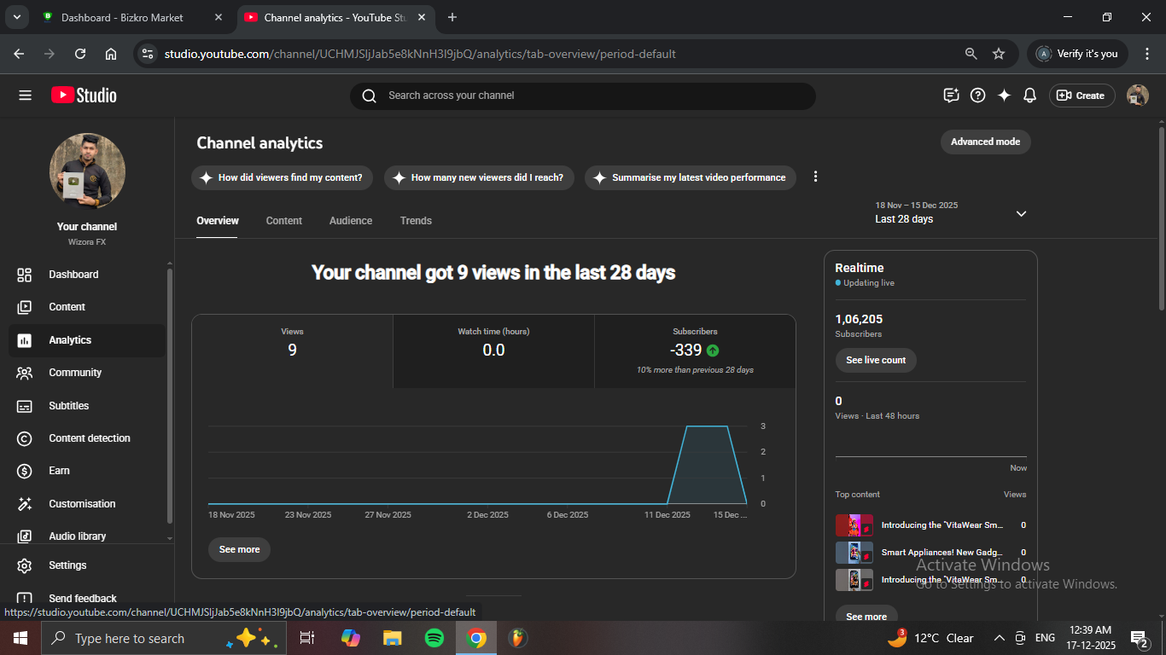
Task: Open Earn in the sidebar
Action: tap(59, 471)
